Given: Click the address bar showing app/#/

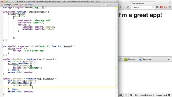Looking at the screenshot, I should (x=142, y=7).
